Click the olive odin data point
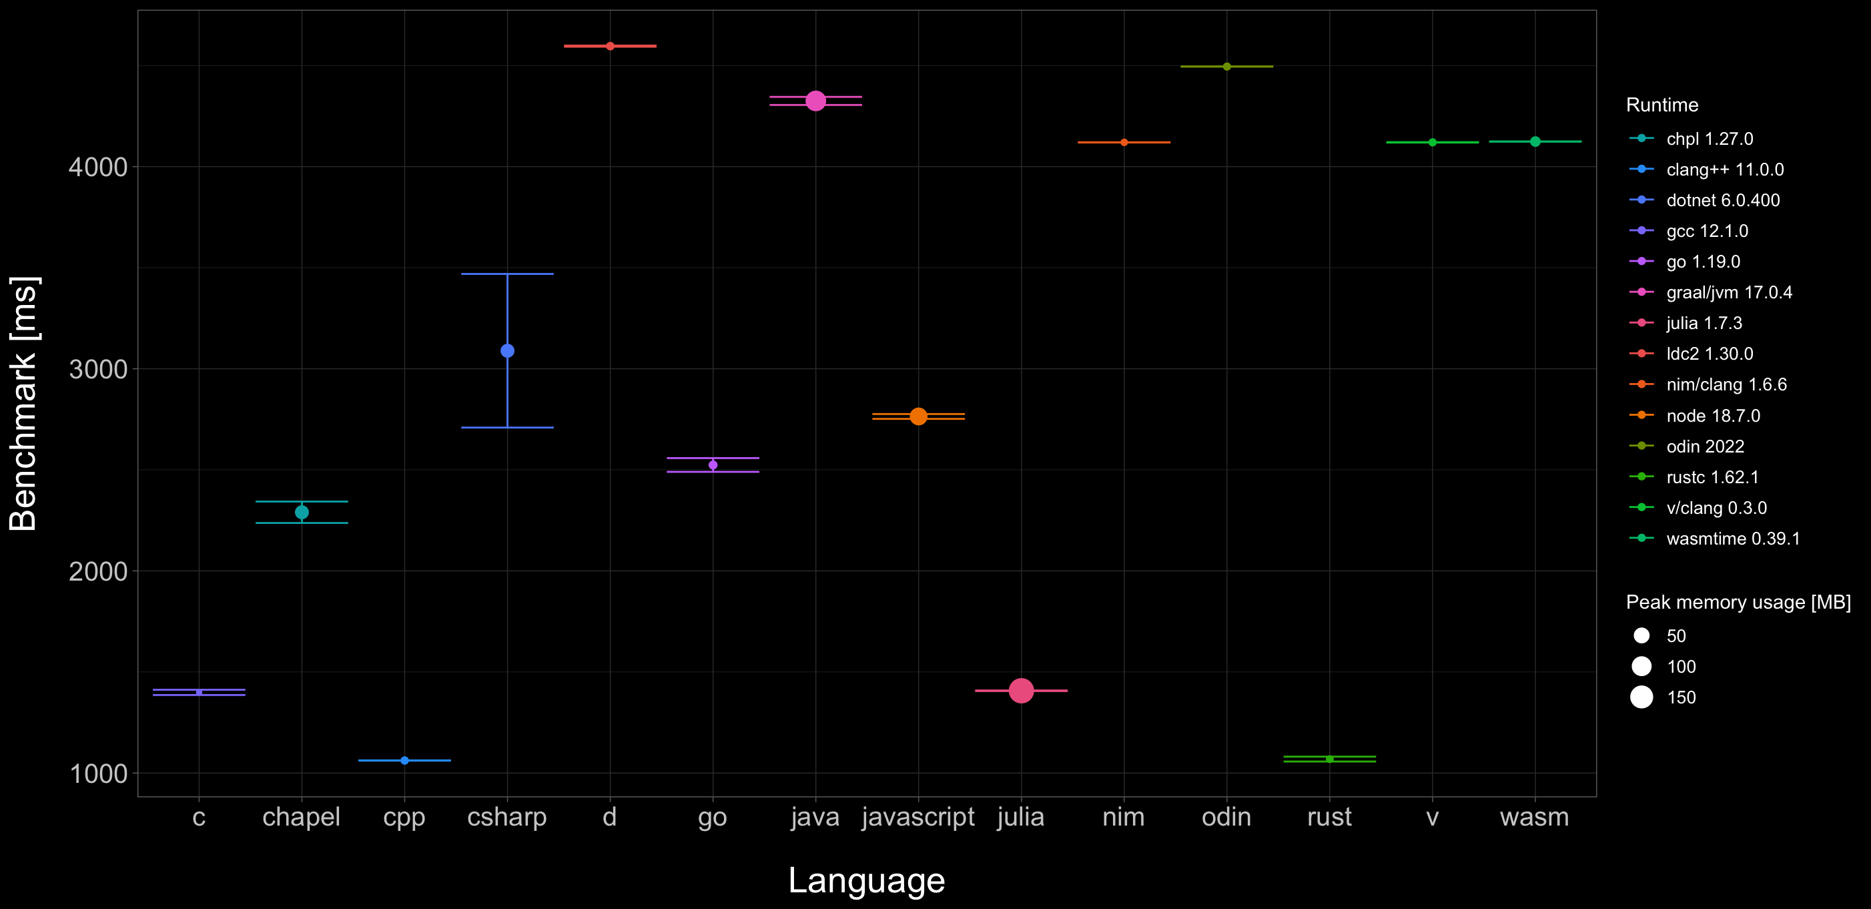The image size is (1871, 909). (x=1226, y=66)
